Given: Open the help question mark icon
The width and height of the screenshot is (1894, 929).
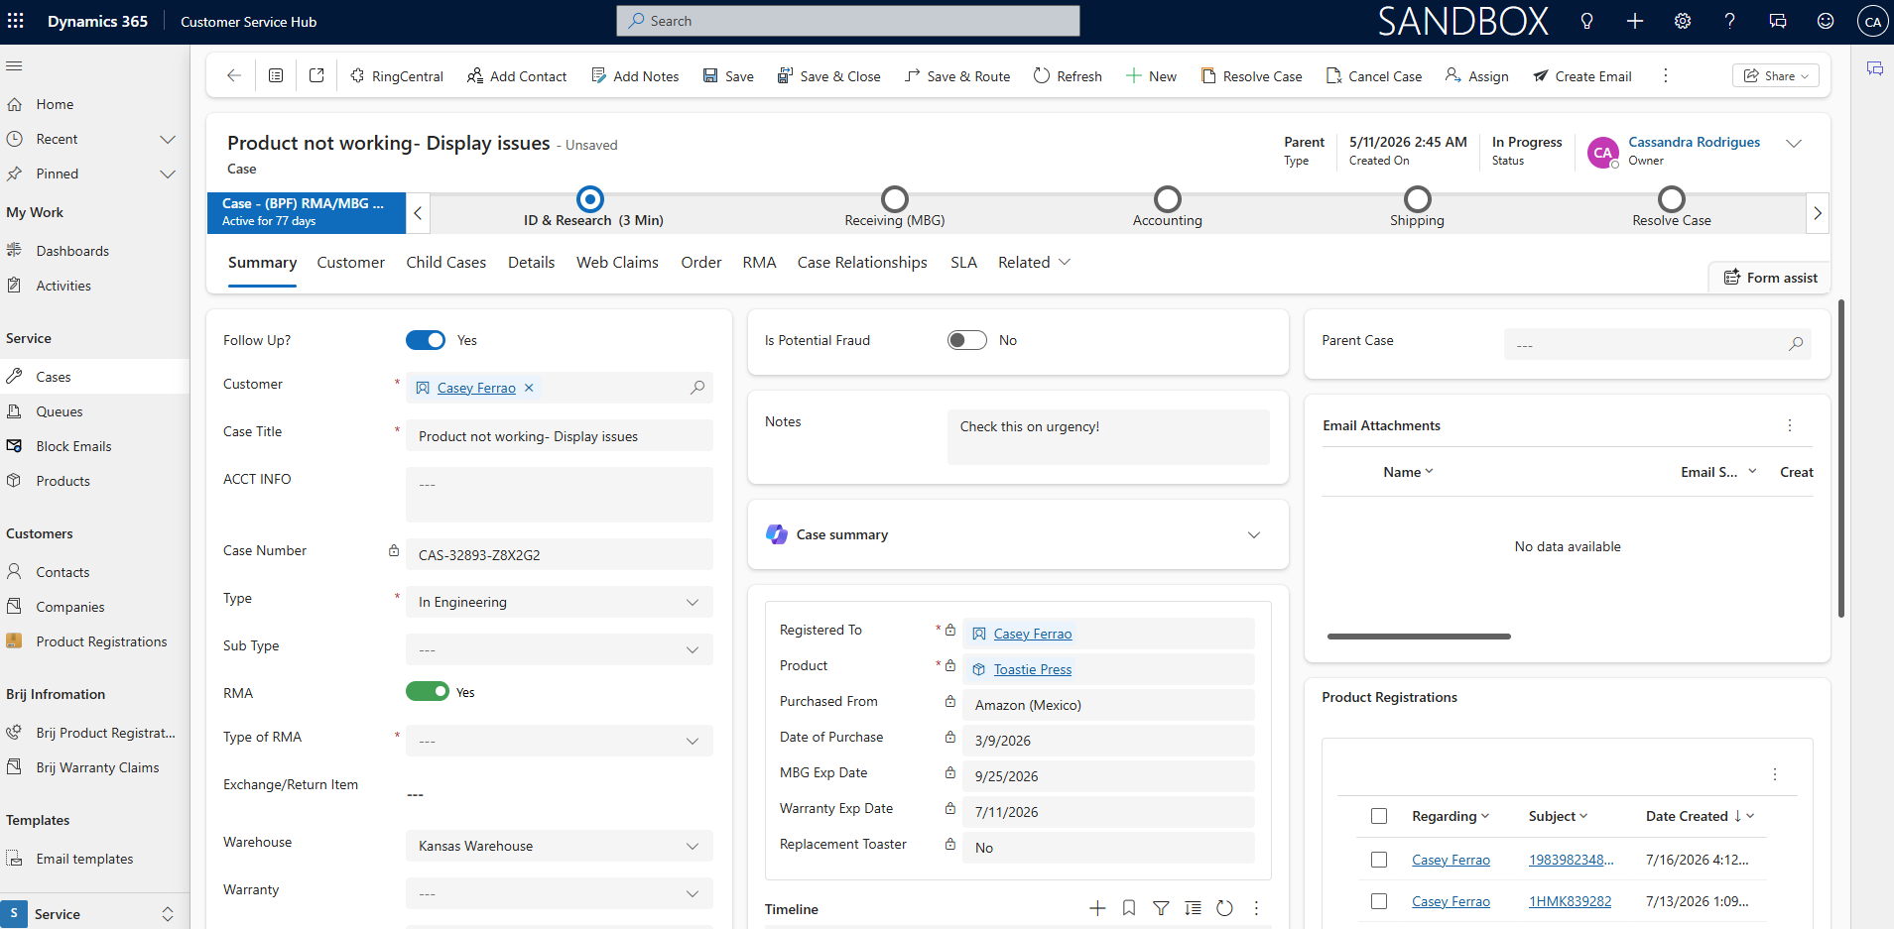Looking at the screenshot, I should click(1730, 21).
